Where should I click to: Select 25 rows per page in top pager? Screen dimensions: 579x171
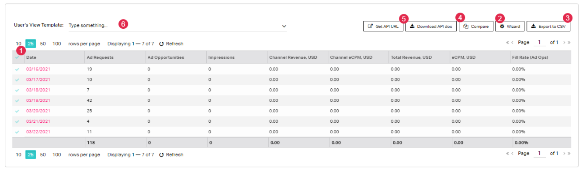(31, 44)
